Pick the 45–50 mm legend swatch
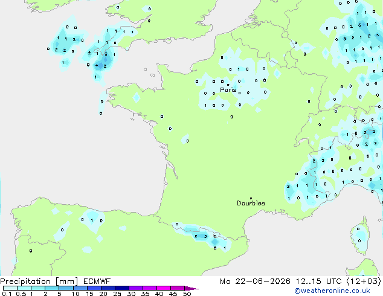The width and height of the screenshot is (383, 296). (x=178, y=288)
